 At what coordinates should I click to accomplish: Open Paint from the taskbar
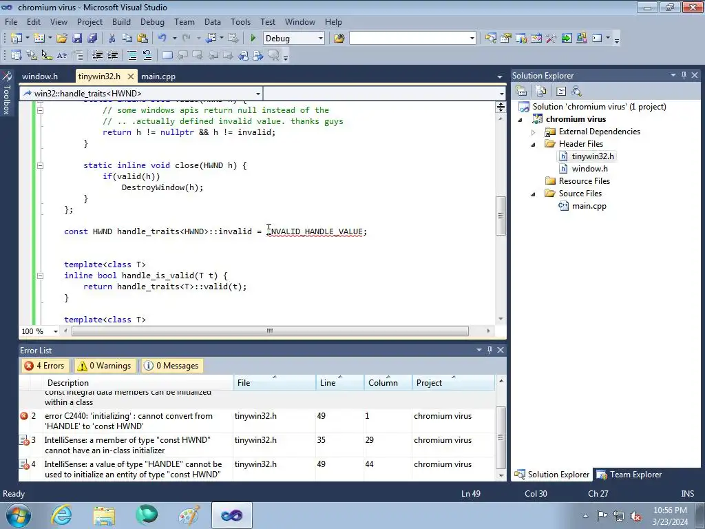[189, 515]
